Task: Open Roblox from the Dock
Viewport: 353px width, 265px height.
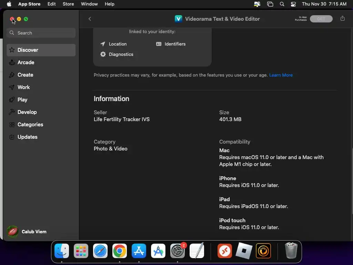Action: point(244,251)
